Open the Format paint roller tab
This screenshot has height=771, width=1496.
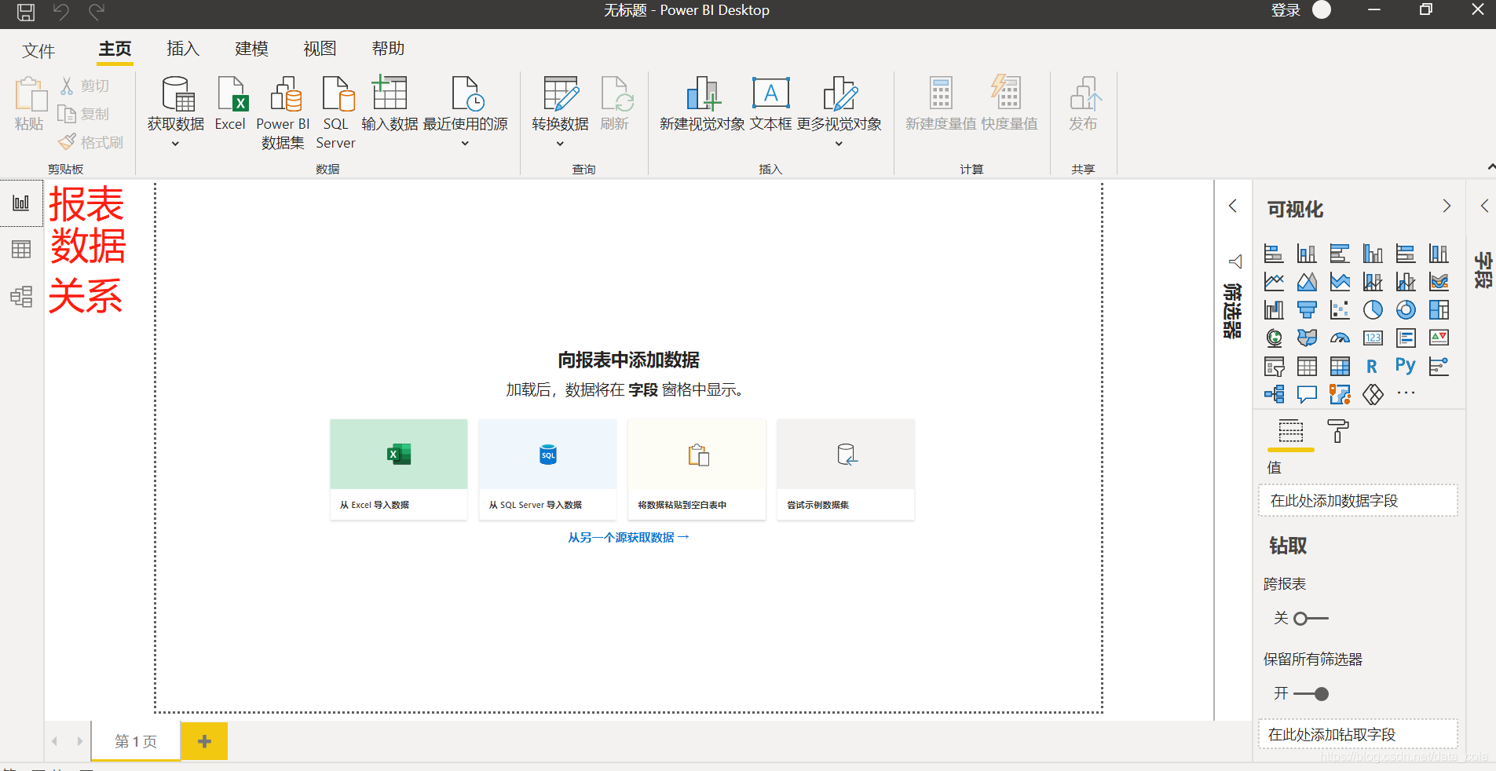[x=1337, y=431]
